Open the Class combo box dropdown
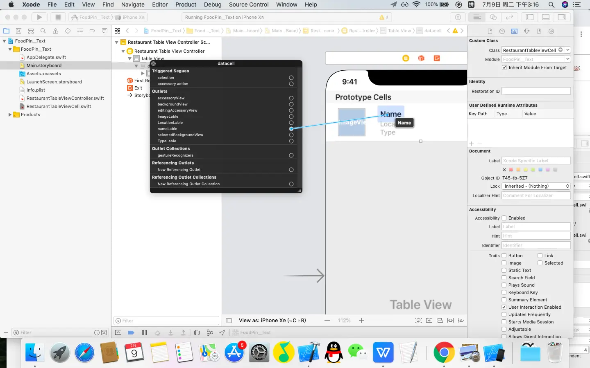The image size is (590, 368). click(x=568, y=50)
